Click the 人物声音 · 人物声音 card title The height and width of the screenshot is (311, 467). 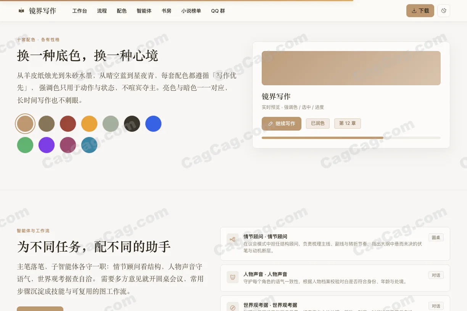point(266,274)
